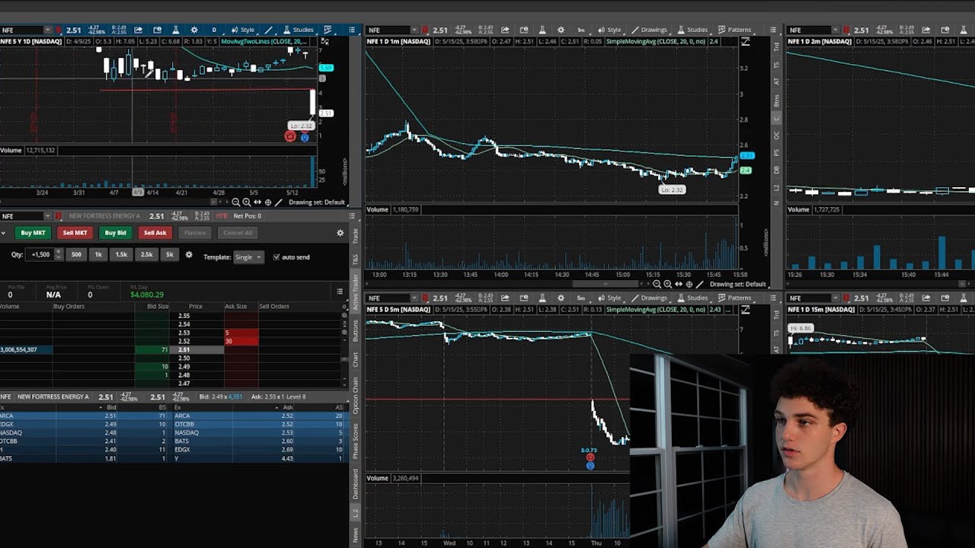The width and height of the screenshot is (975, 548).
Task: Open the symbol dropdown in Active Trader header
Action: (x=48, y=216)
